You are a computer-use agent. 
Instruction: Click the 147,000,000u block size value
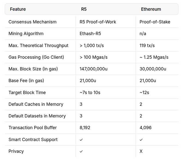93,69
